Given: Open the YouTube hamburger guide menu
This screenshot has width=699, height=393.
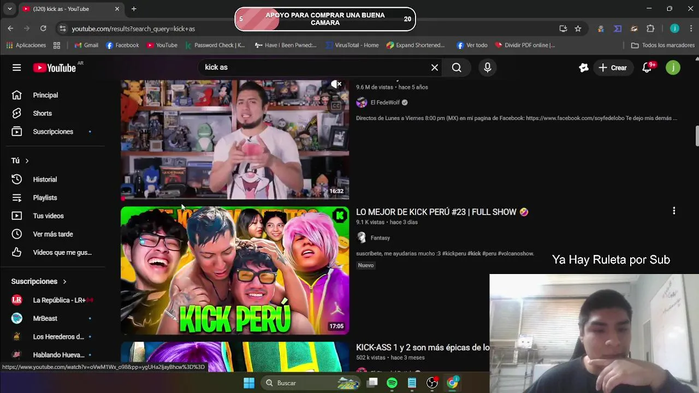Looking at the screenshot, I should (17, 68).
